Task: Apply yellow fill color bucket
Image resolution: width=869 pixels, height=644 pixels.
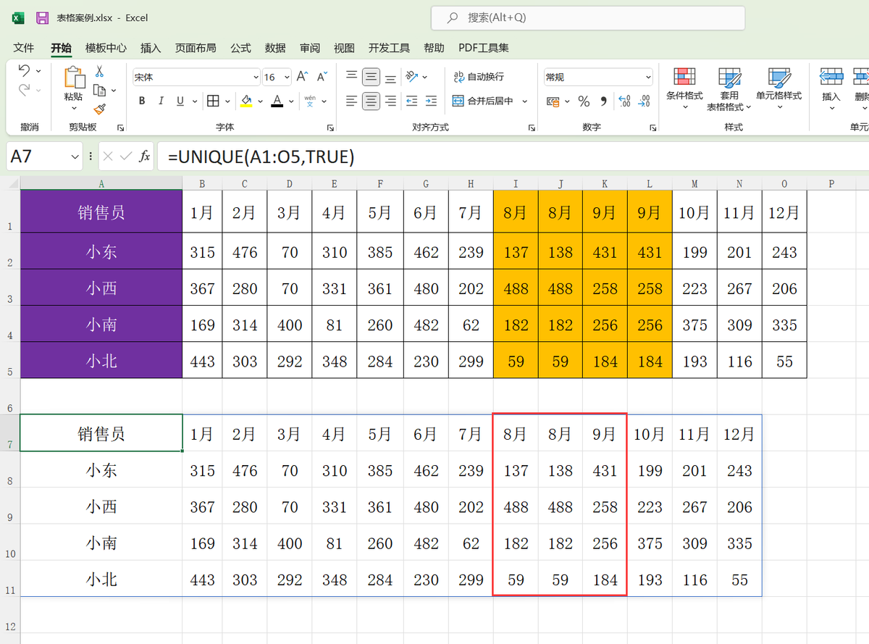Action: pyautogui.click(x=246, y=101)
